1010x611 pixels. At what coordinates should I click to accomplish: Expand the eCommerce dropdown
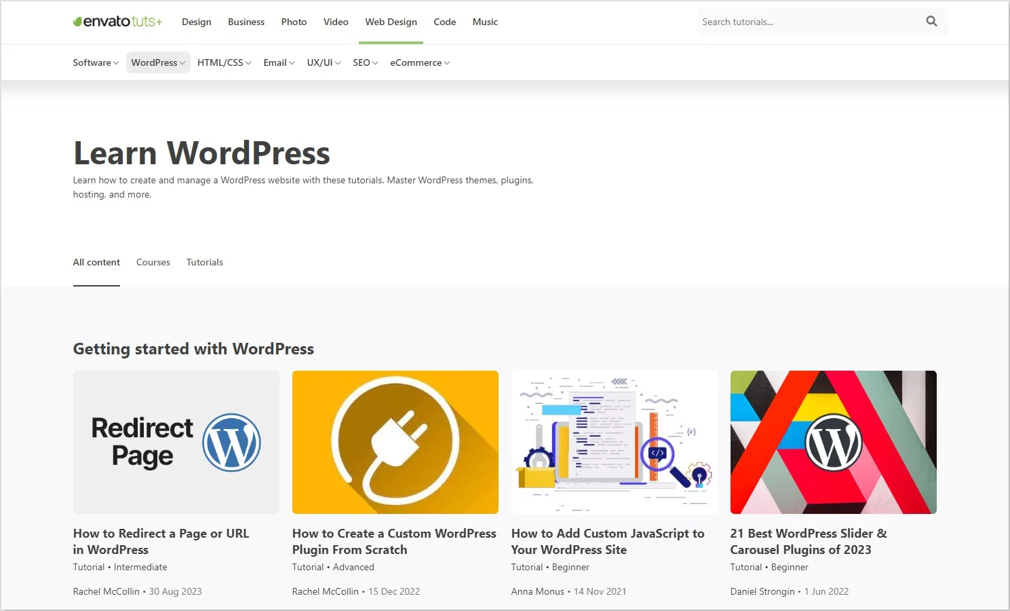click(420, 62)
